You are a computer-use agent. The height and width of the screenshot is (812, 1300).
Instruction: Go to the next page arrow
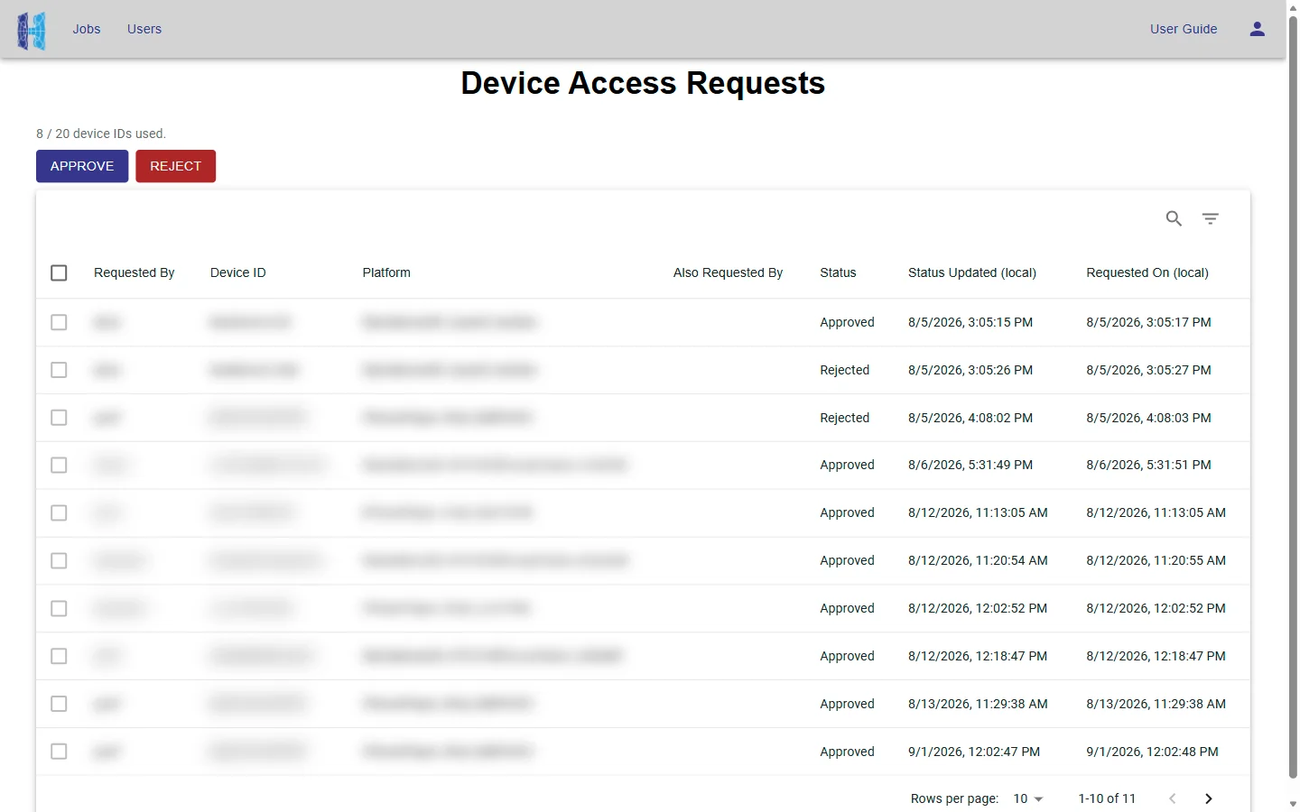click(x=1209, y=798)
